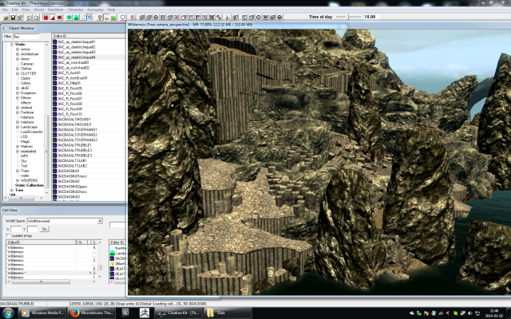
Task: Click the W letter toolbar icon
Action: point(266,17)
